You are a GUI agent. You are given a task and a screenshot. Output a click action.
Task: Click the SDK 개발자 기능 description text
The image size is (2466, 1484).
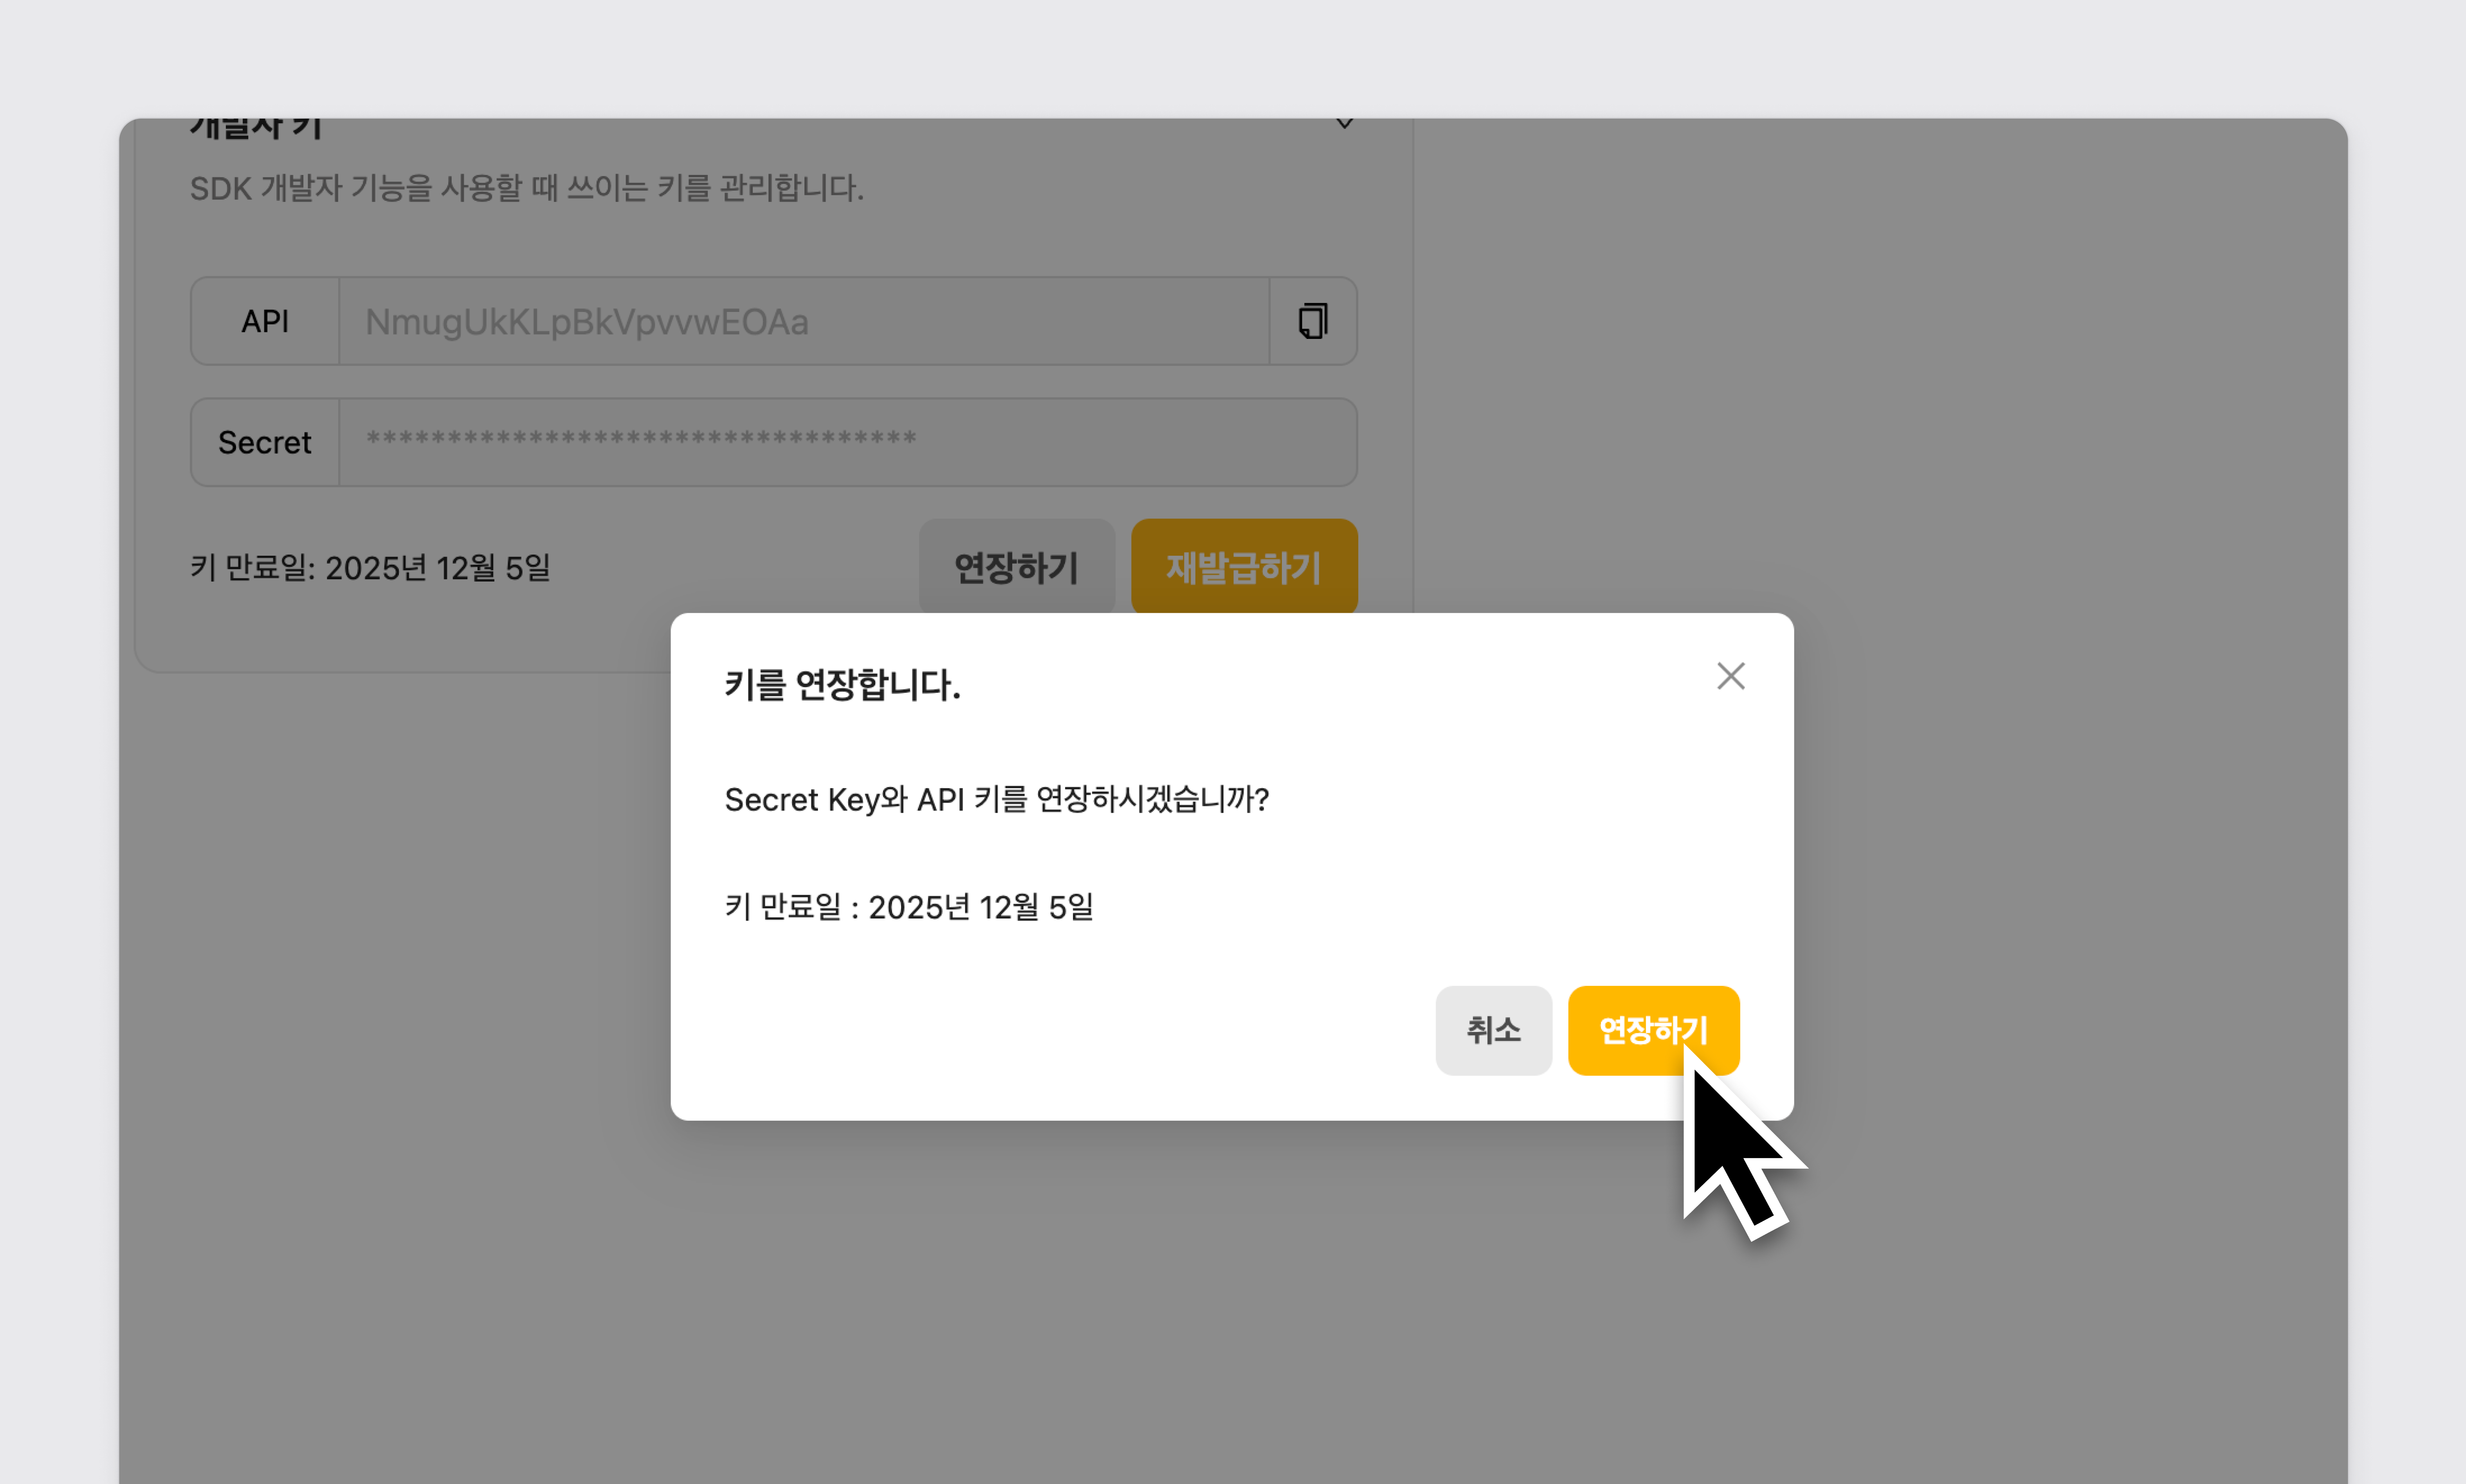point(526,188)
